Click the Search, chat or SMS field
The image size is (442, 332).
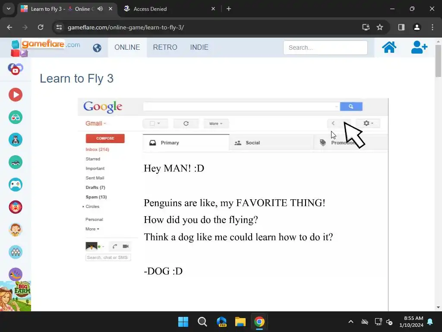[108, 258]
